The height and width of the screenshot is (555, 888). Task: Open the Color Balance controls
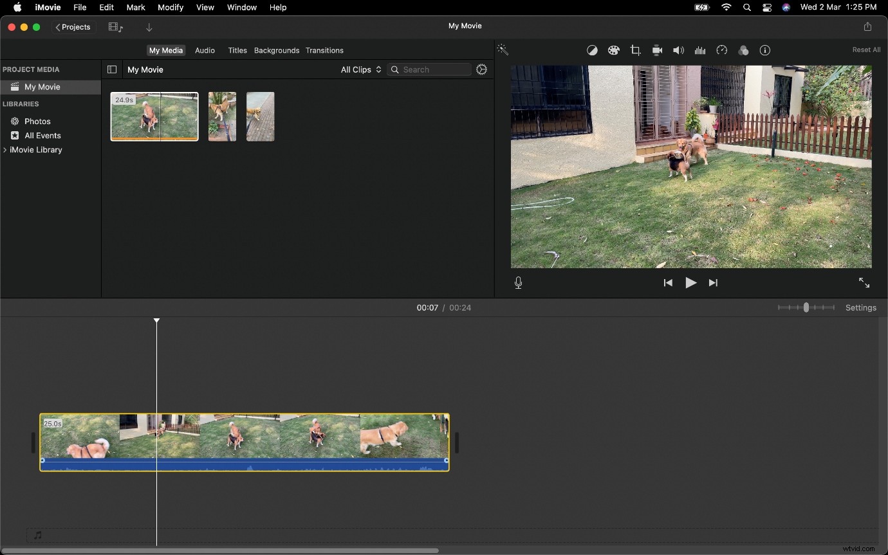click(x=592, y=50)
